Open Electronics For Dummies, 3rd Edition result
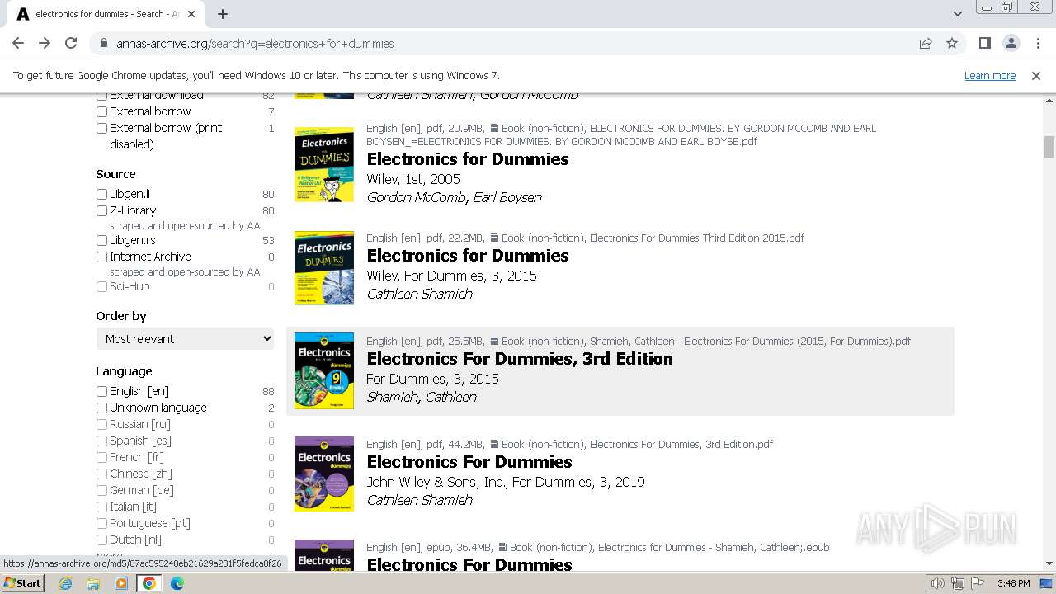 pyautogui.click(x=520, y=359)
